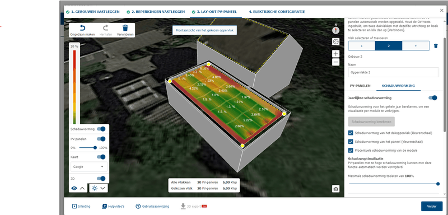Viewport: 448px width, 215px height.
Task: Click the Frontaanzicht van het gekozen oppervlak button
Action: click(204, 30)
